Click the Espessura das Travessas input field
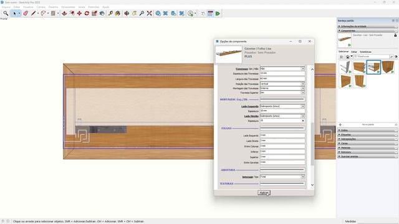The image size is (399, 224). point(282,73)
